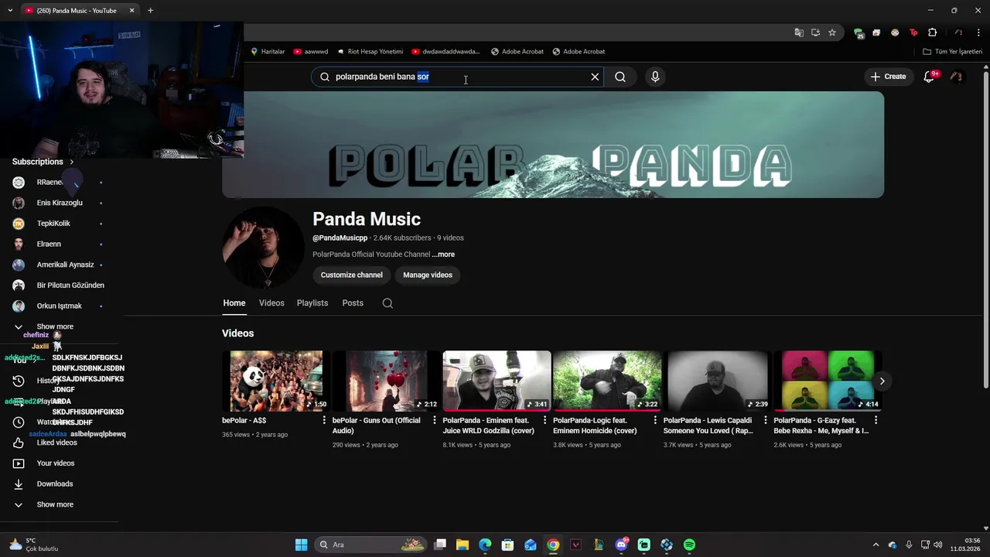
Task: Play the bePolar - A$$ video thumbnail
Action: pyautogui.click(x=276, y=381)
